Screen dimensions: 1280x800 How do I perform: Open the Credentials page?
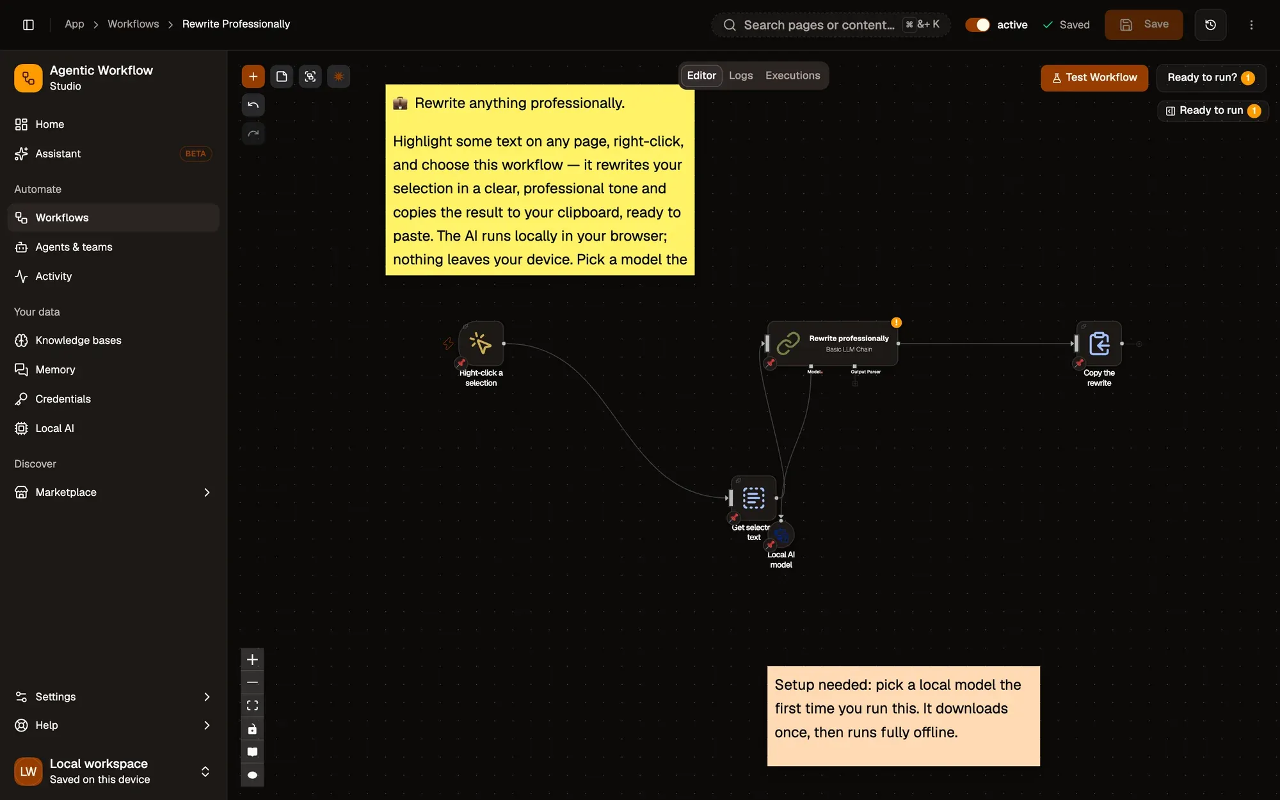(113, 399)
